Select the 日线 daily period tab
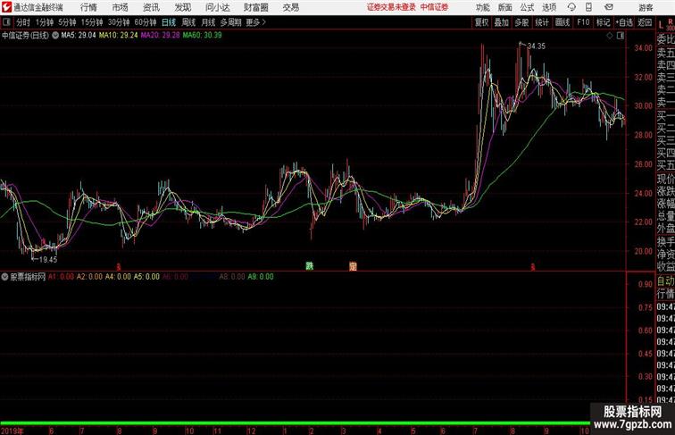Viewport: 675px width, 435px height. (169, 22)
